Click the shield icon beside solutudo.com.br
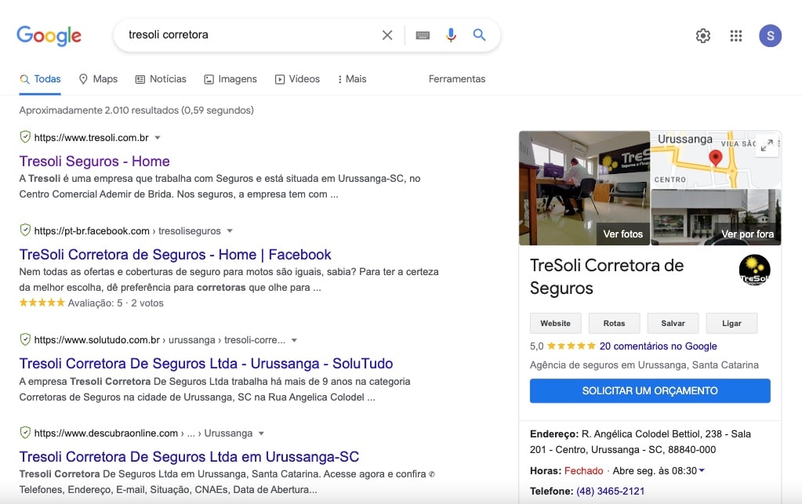The height and width of the screenshot is (504, 802). click(x=25, y=339)
